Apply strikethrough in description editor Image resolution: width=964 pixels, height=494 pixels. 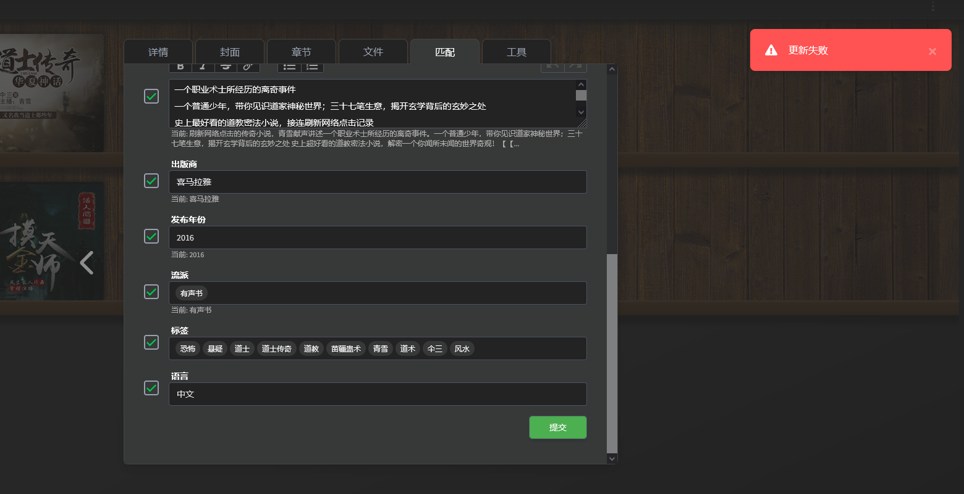[226, 67]
